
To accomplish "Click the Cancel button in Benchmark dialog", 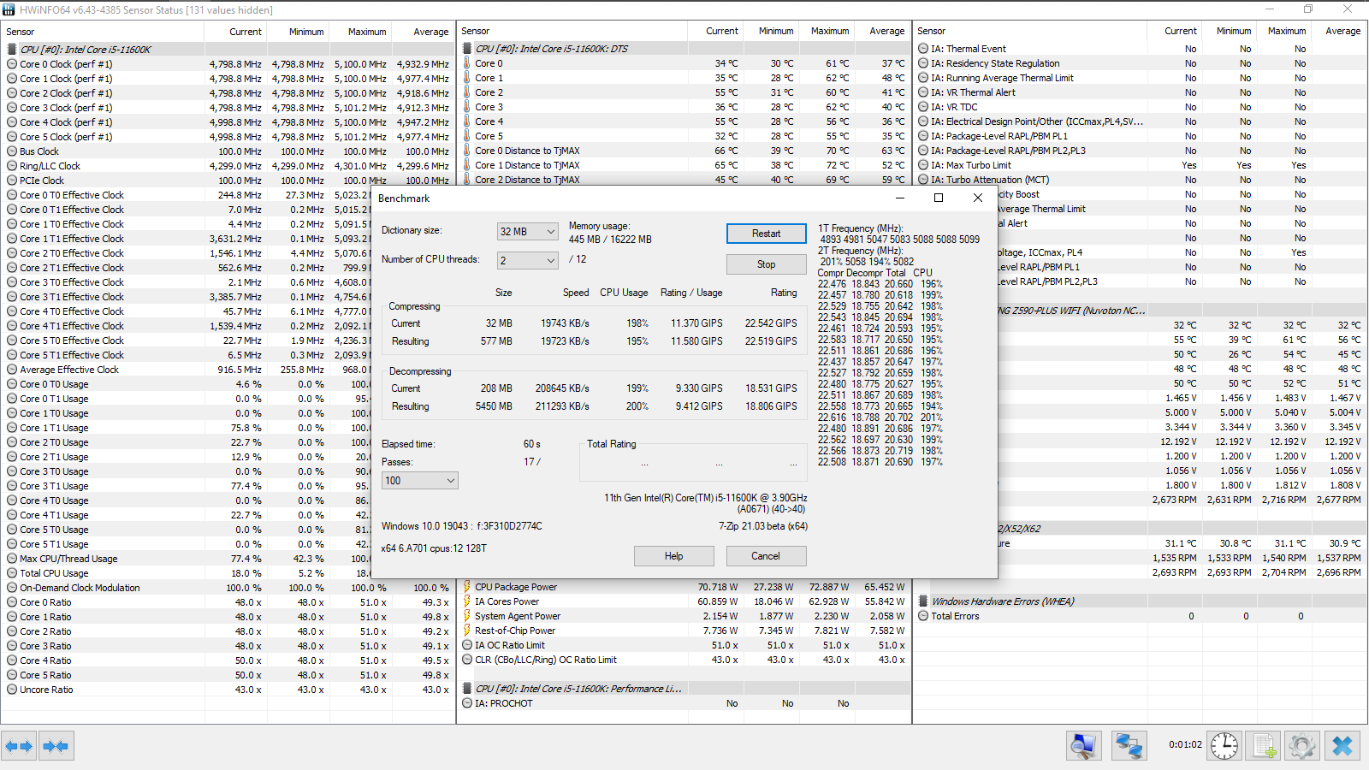I will tap(767, 556).
